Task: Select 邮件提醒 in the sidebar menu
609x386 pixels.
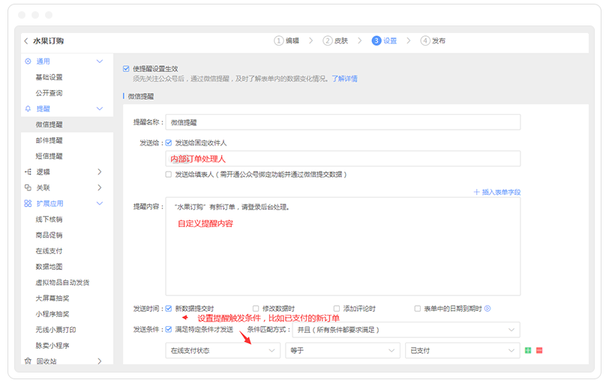Action: click(49, 140)
